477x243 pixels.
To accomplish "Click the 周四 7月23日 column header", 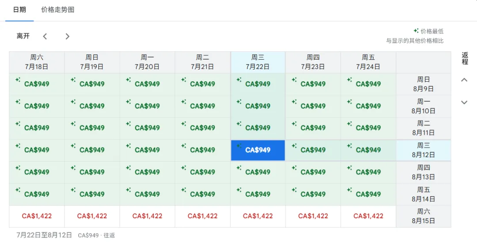I will (313, 62).
